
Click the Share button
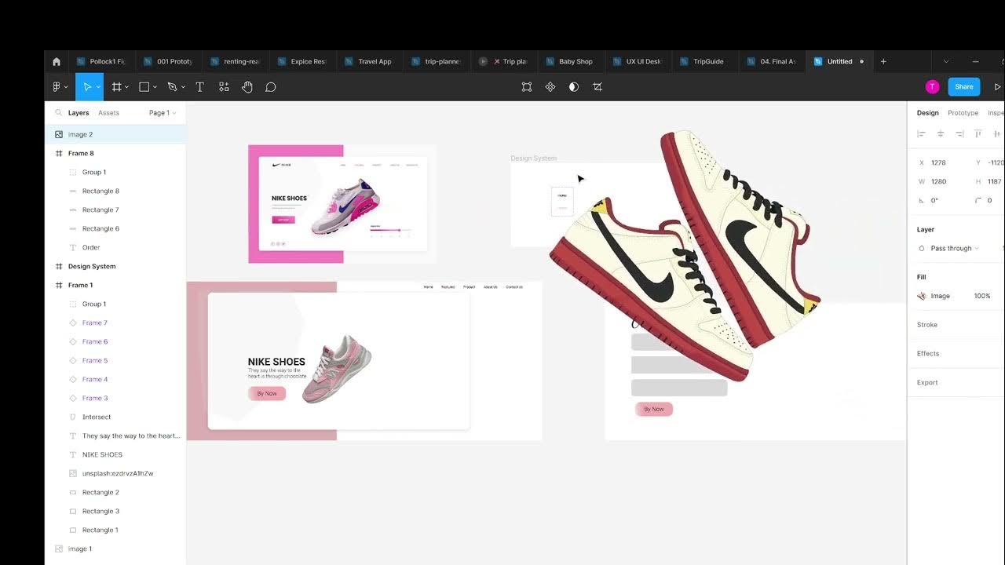964,87
